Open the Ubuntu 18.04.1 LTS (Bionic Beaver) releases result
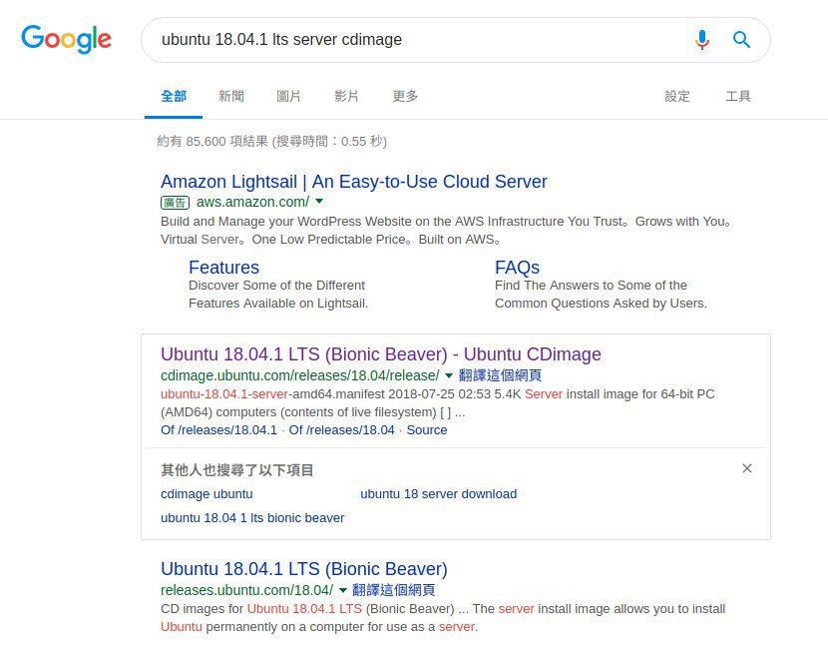 click(304, 568)
